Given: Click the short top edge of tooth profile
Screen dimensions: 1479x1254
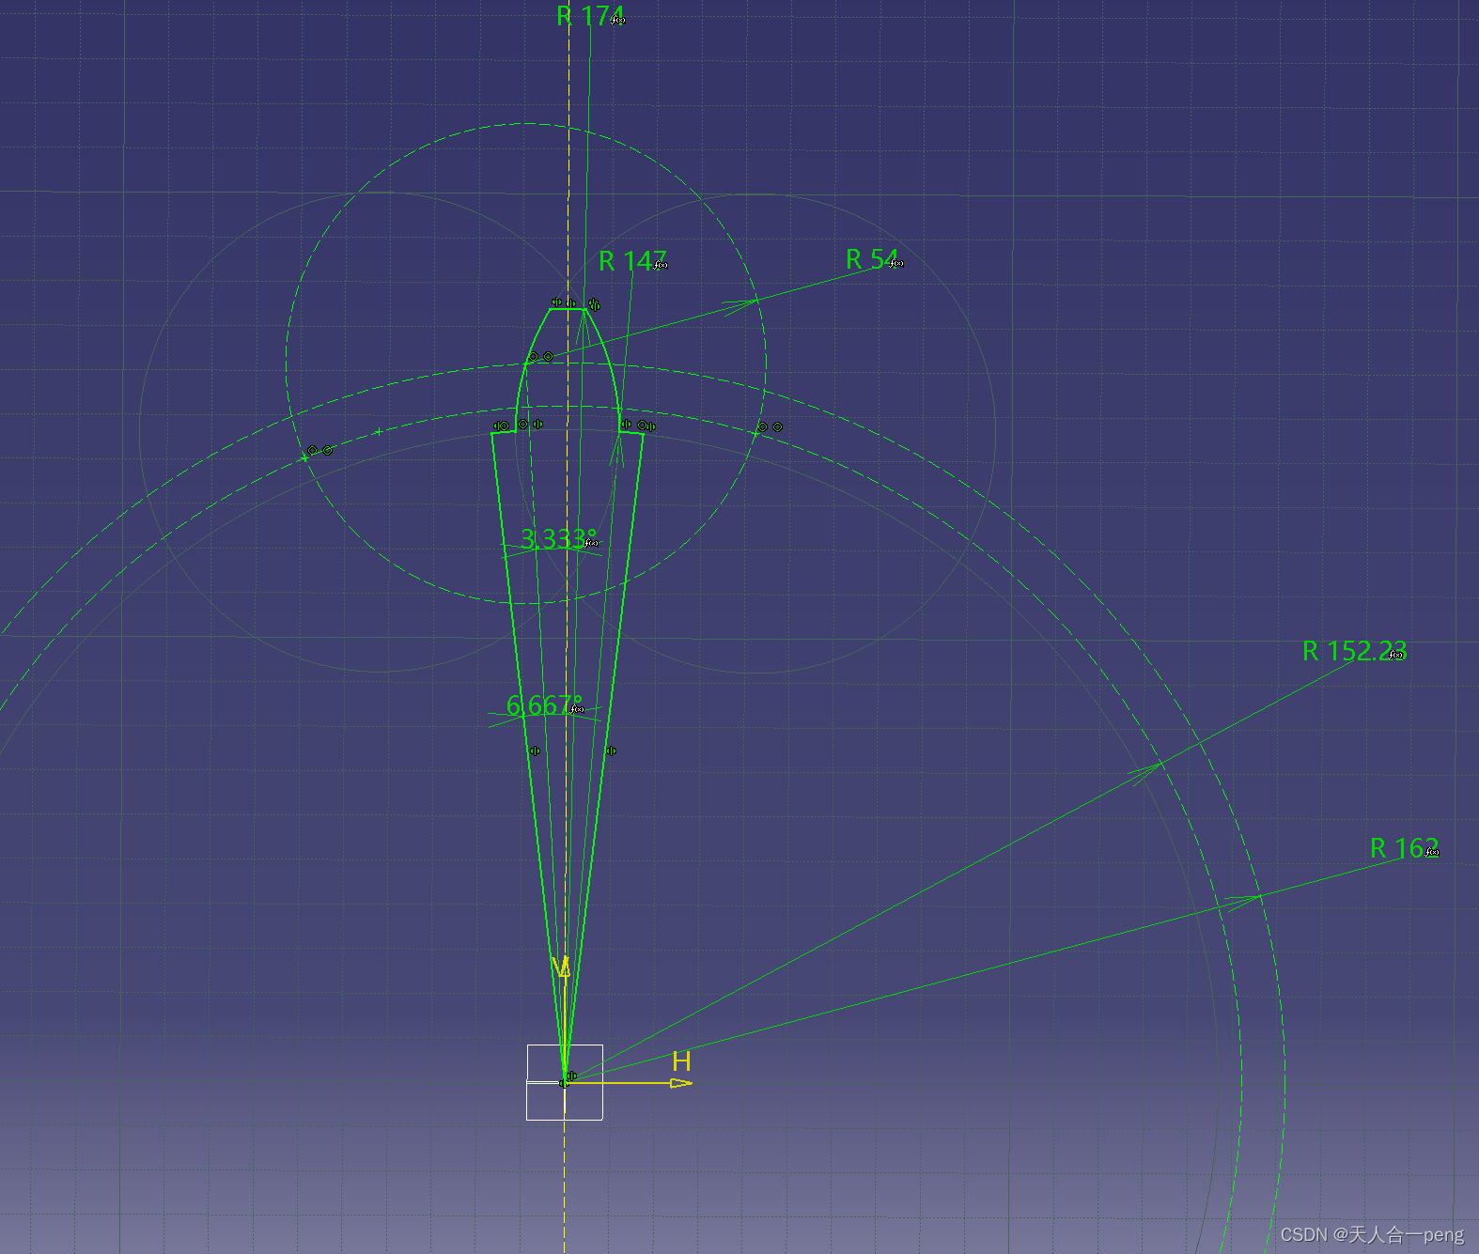Looking at the screenshot, I should pyautogui.click(x=568, y=309).
